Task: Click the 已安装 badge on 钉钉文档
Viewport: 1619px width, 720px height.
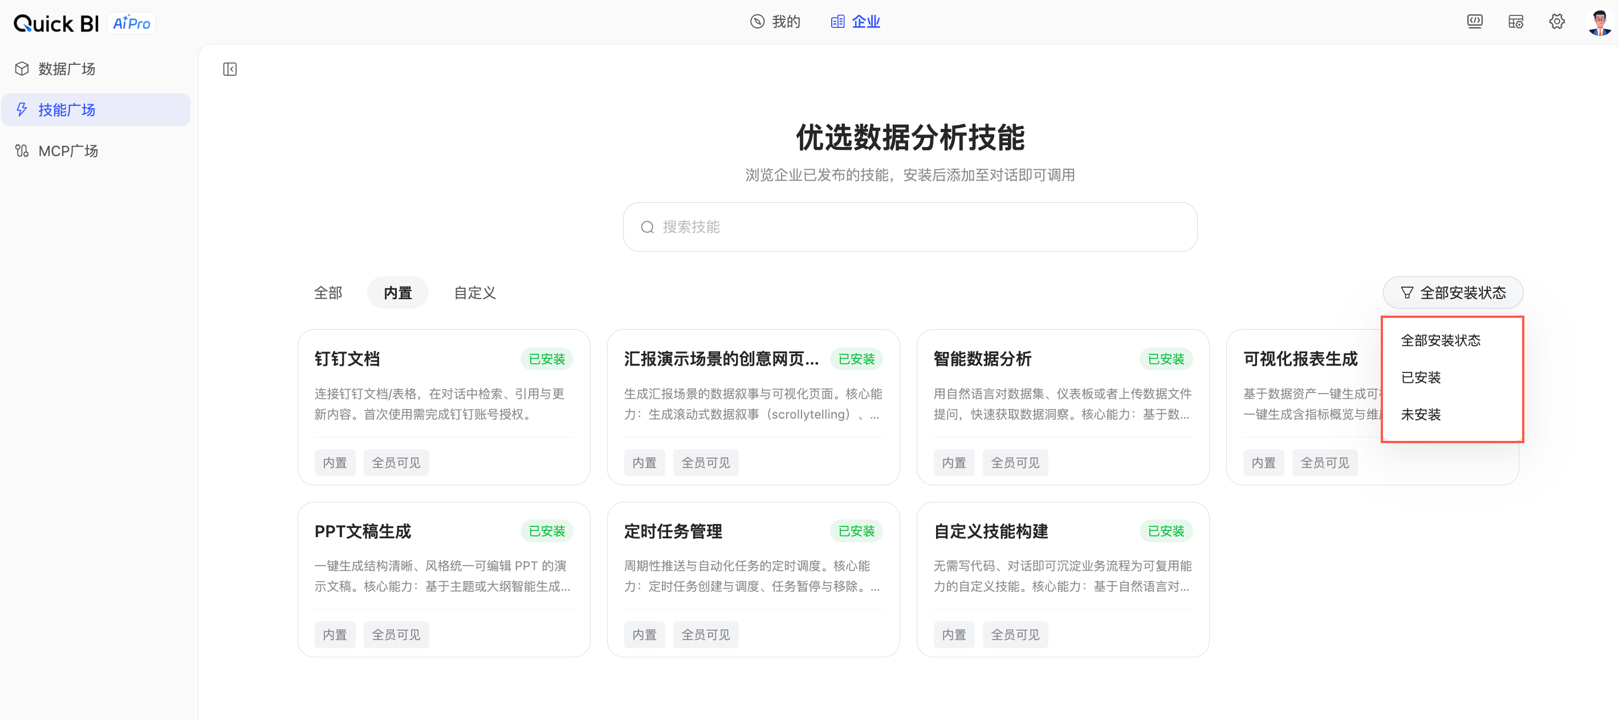Action: tap(547, 359)
